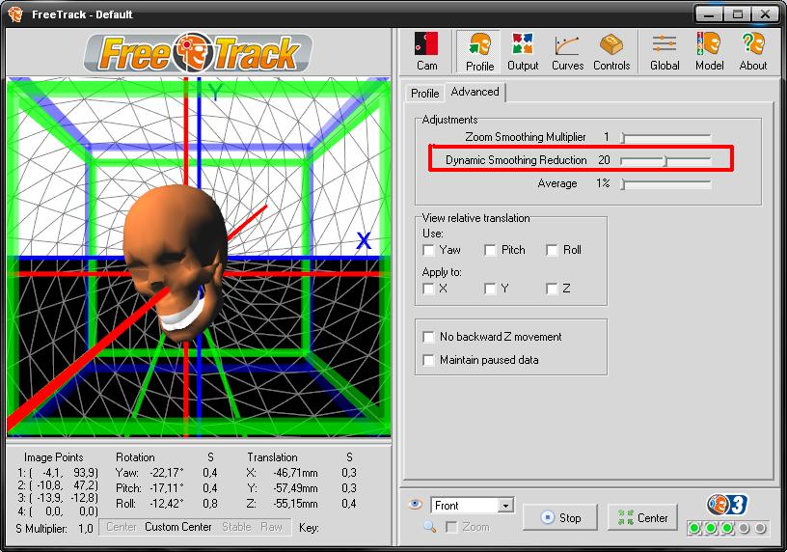Open the Global settings icon

tap(665, 51)
